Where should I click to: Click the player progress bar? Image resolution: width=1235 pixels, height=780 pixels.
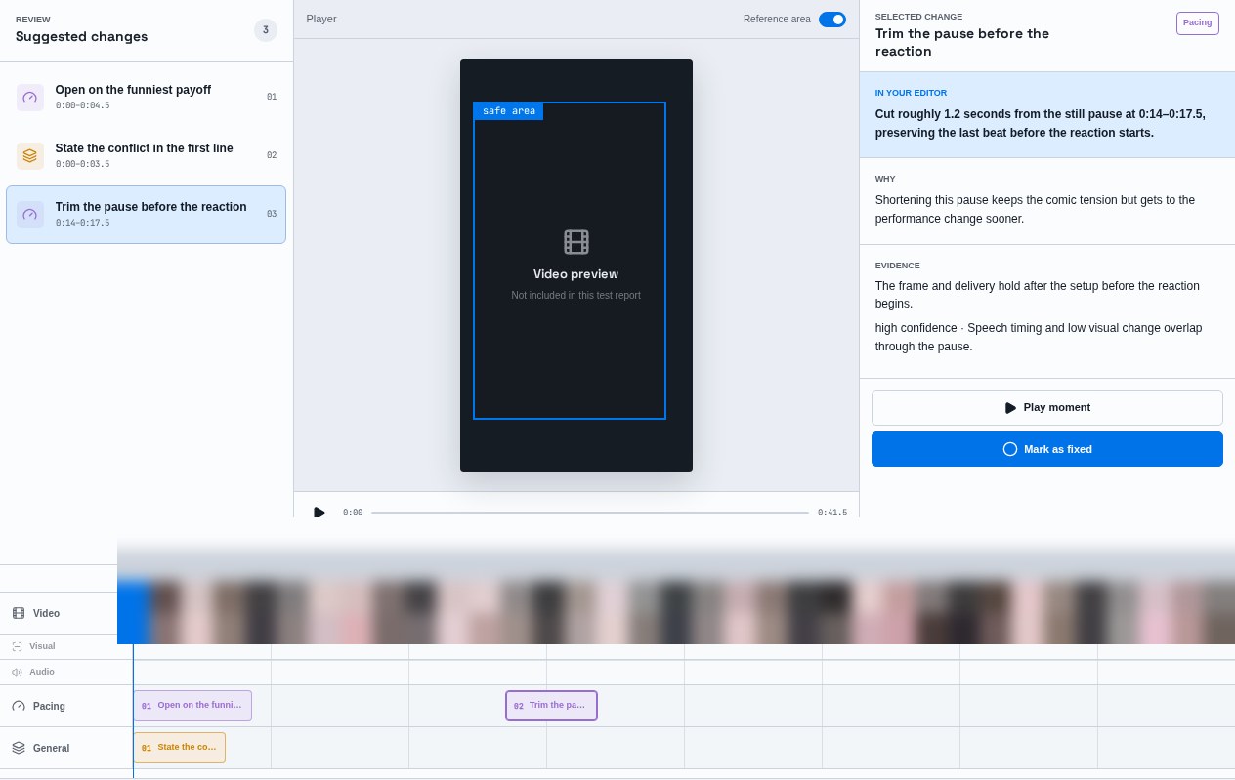pyautogui.click(x=590, y=513)
